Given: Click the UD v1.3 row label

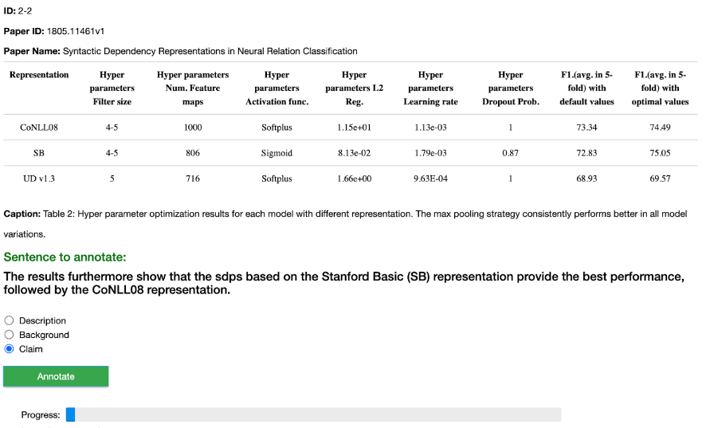Looking at the screenshot, I should click(x=39, y=179).
